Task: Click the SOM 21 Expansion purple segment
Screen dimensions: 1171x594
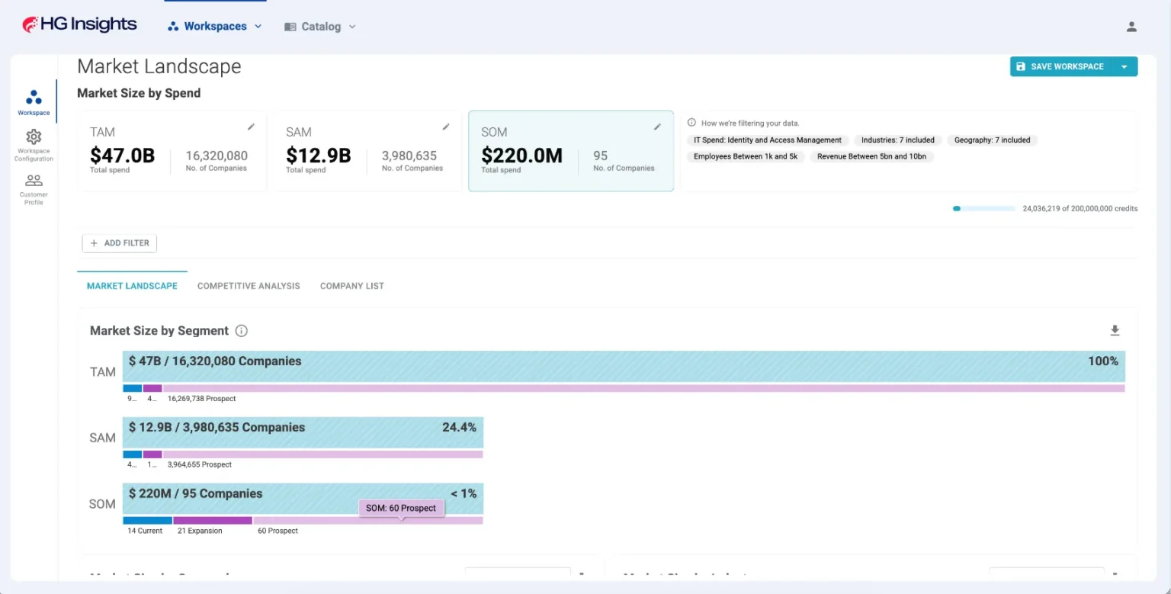Action: pyautogui.click(x=213, y=521)
